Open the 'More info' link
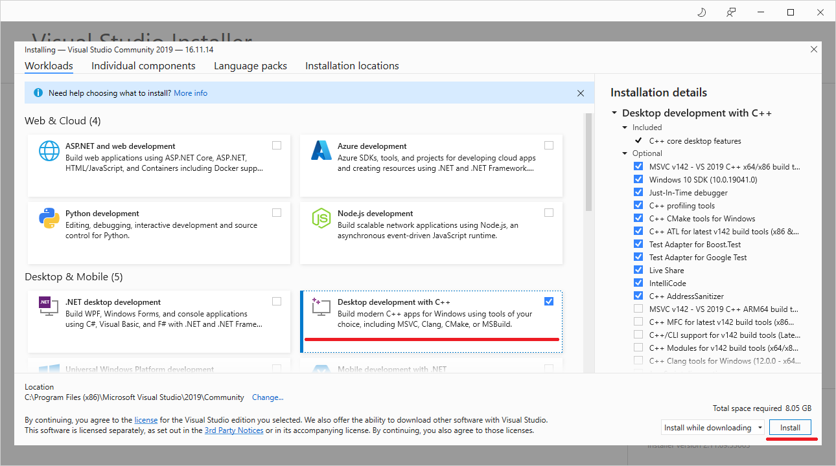 click(191, 93)
